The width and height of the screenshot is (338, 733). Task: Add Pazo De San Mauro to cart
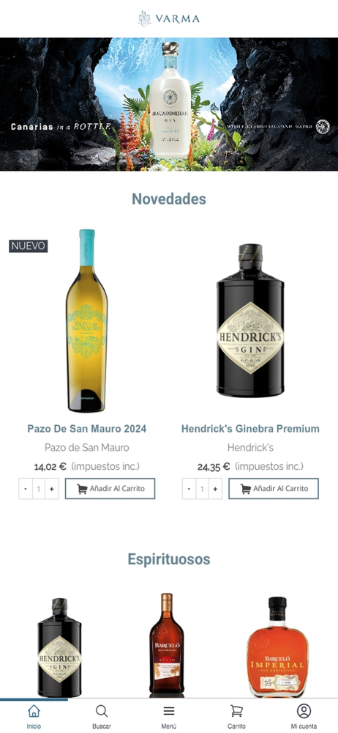tap(110, 488)
